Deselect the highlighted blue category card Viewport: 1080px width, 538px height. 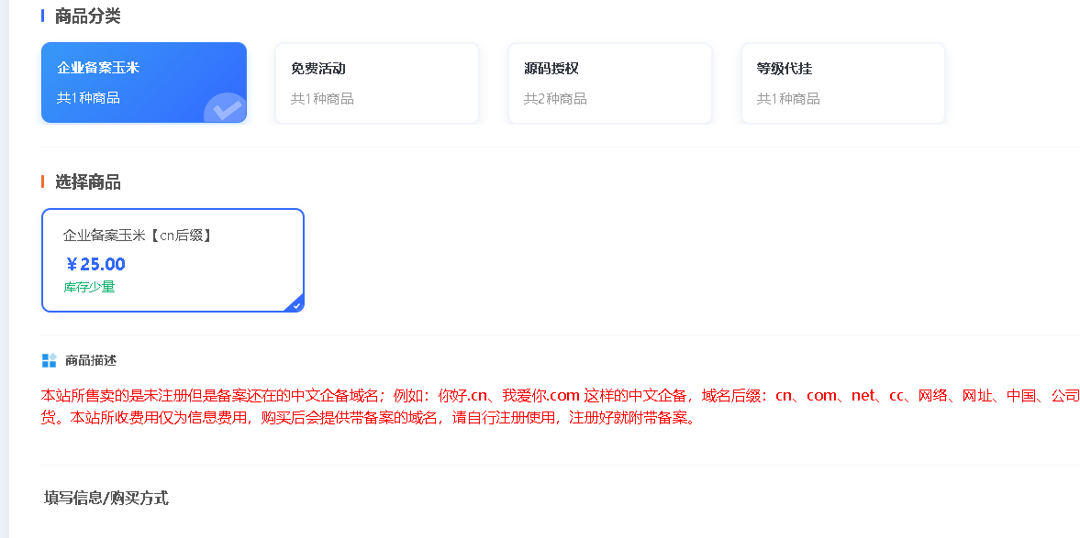143,82
